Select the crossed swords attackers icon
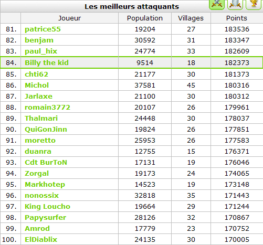This screenshot has height=245, width=263. click(x=217, y=4)
